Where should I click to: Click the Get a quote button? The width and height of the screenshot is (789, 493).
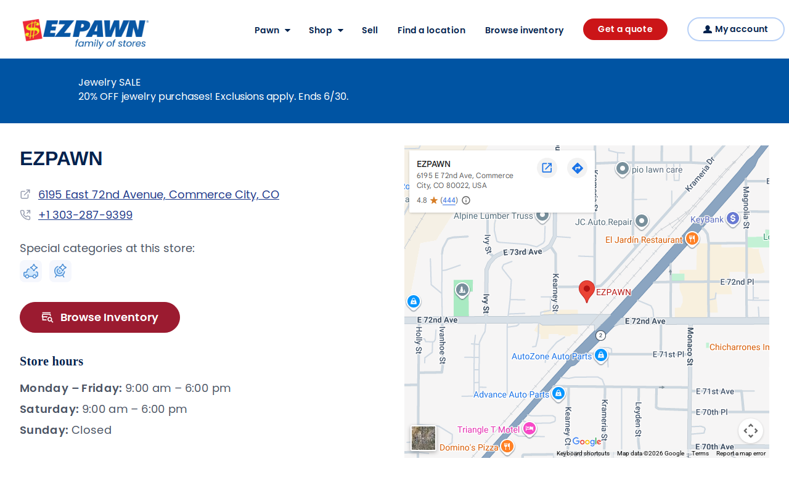(625, 29)
